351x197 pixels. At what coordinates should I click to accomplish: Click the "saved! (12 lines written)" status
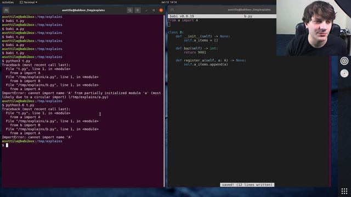[x=247, y=185]
